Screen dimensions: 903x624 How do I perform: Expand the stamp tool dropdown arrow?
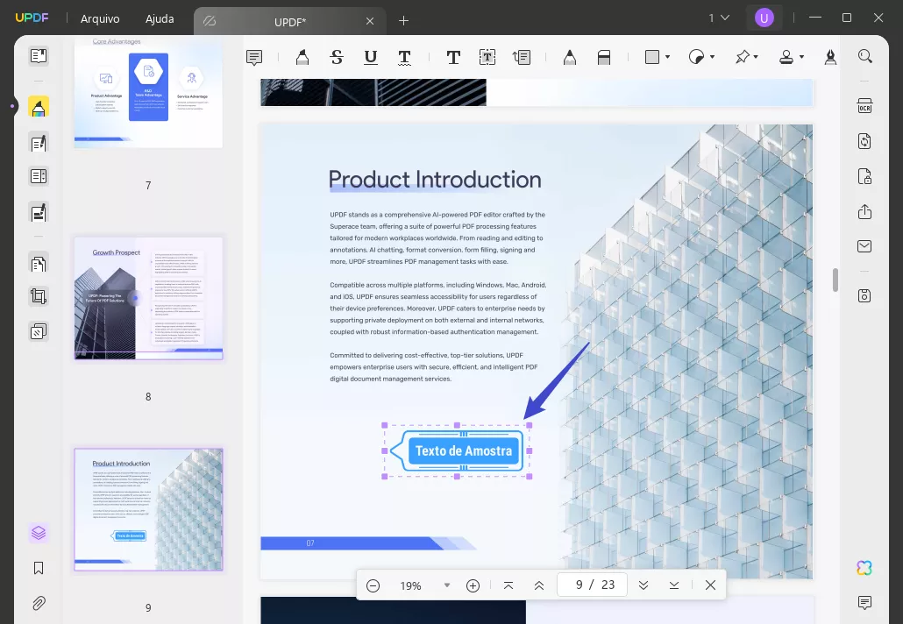pyautogui.click(x=801, y=58)
